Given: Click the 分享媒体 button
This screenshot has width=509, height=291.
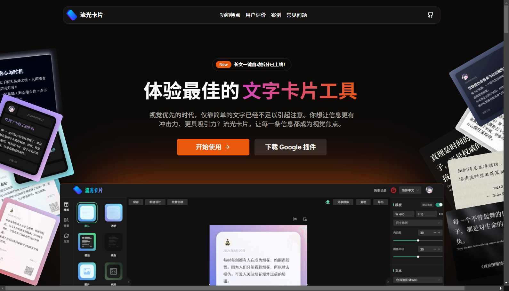Looking at the screenshot, I should point(343,202).
